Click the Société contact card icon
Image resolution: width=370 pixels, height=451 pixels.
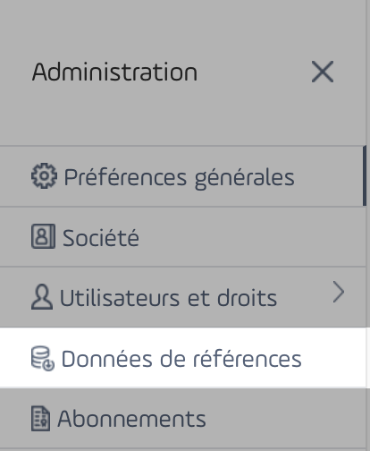tap(43, 236)
